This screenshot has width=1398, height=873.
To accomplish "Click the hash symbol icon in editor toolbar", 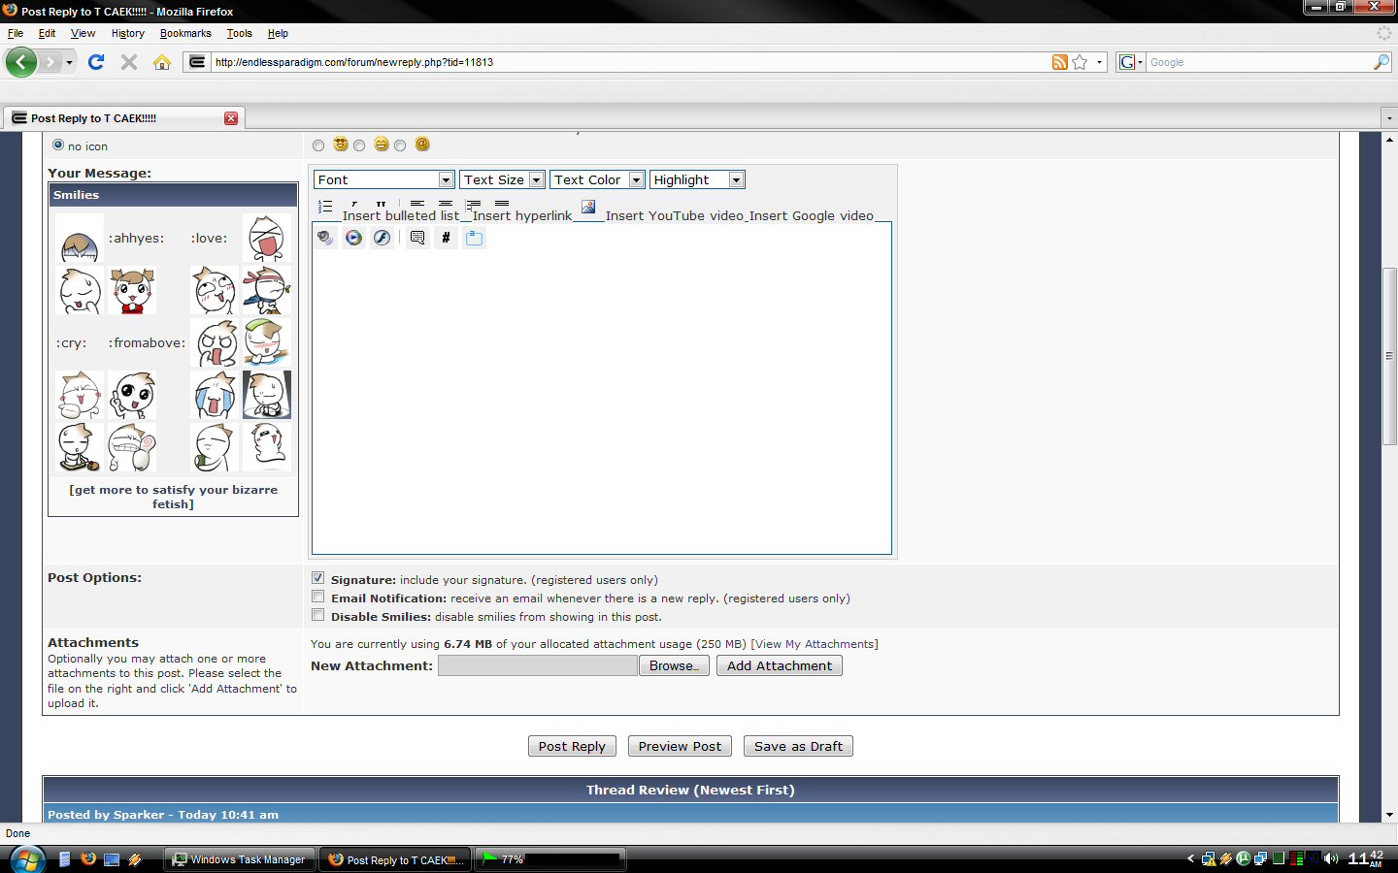I will click(x=446, y=238).
